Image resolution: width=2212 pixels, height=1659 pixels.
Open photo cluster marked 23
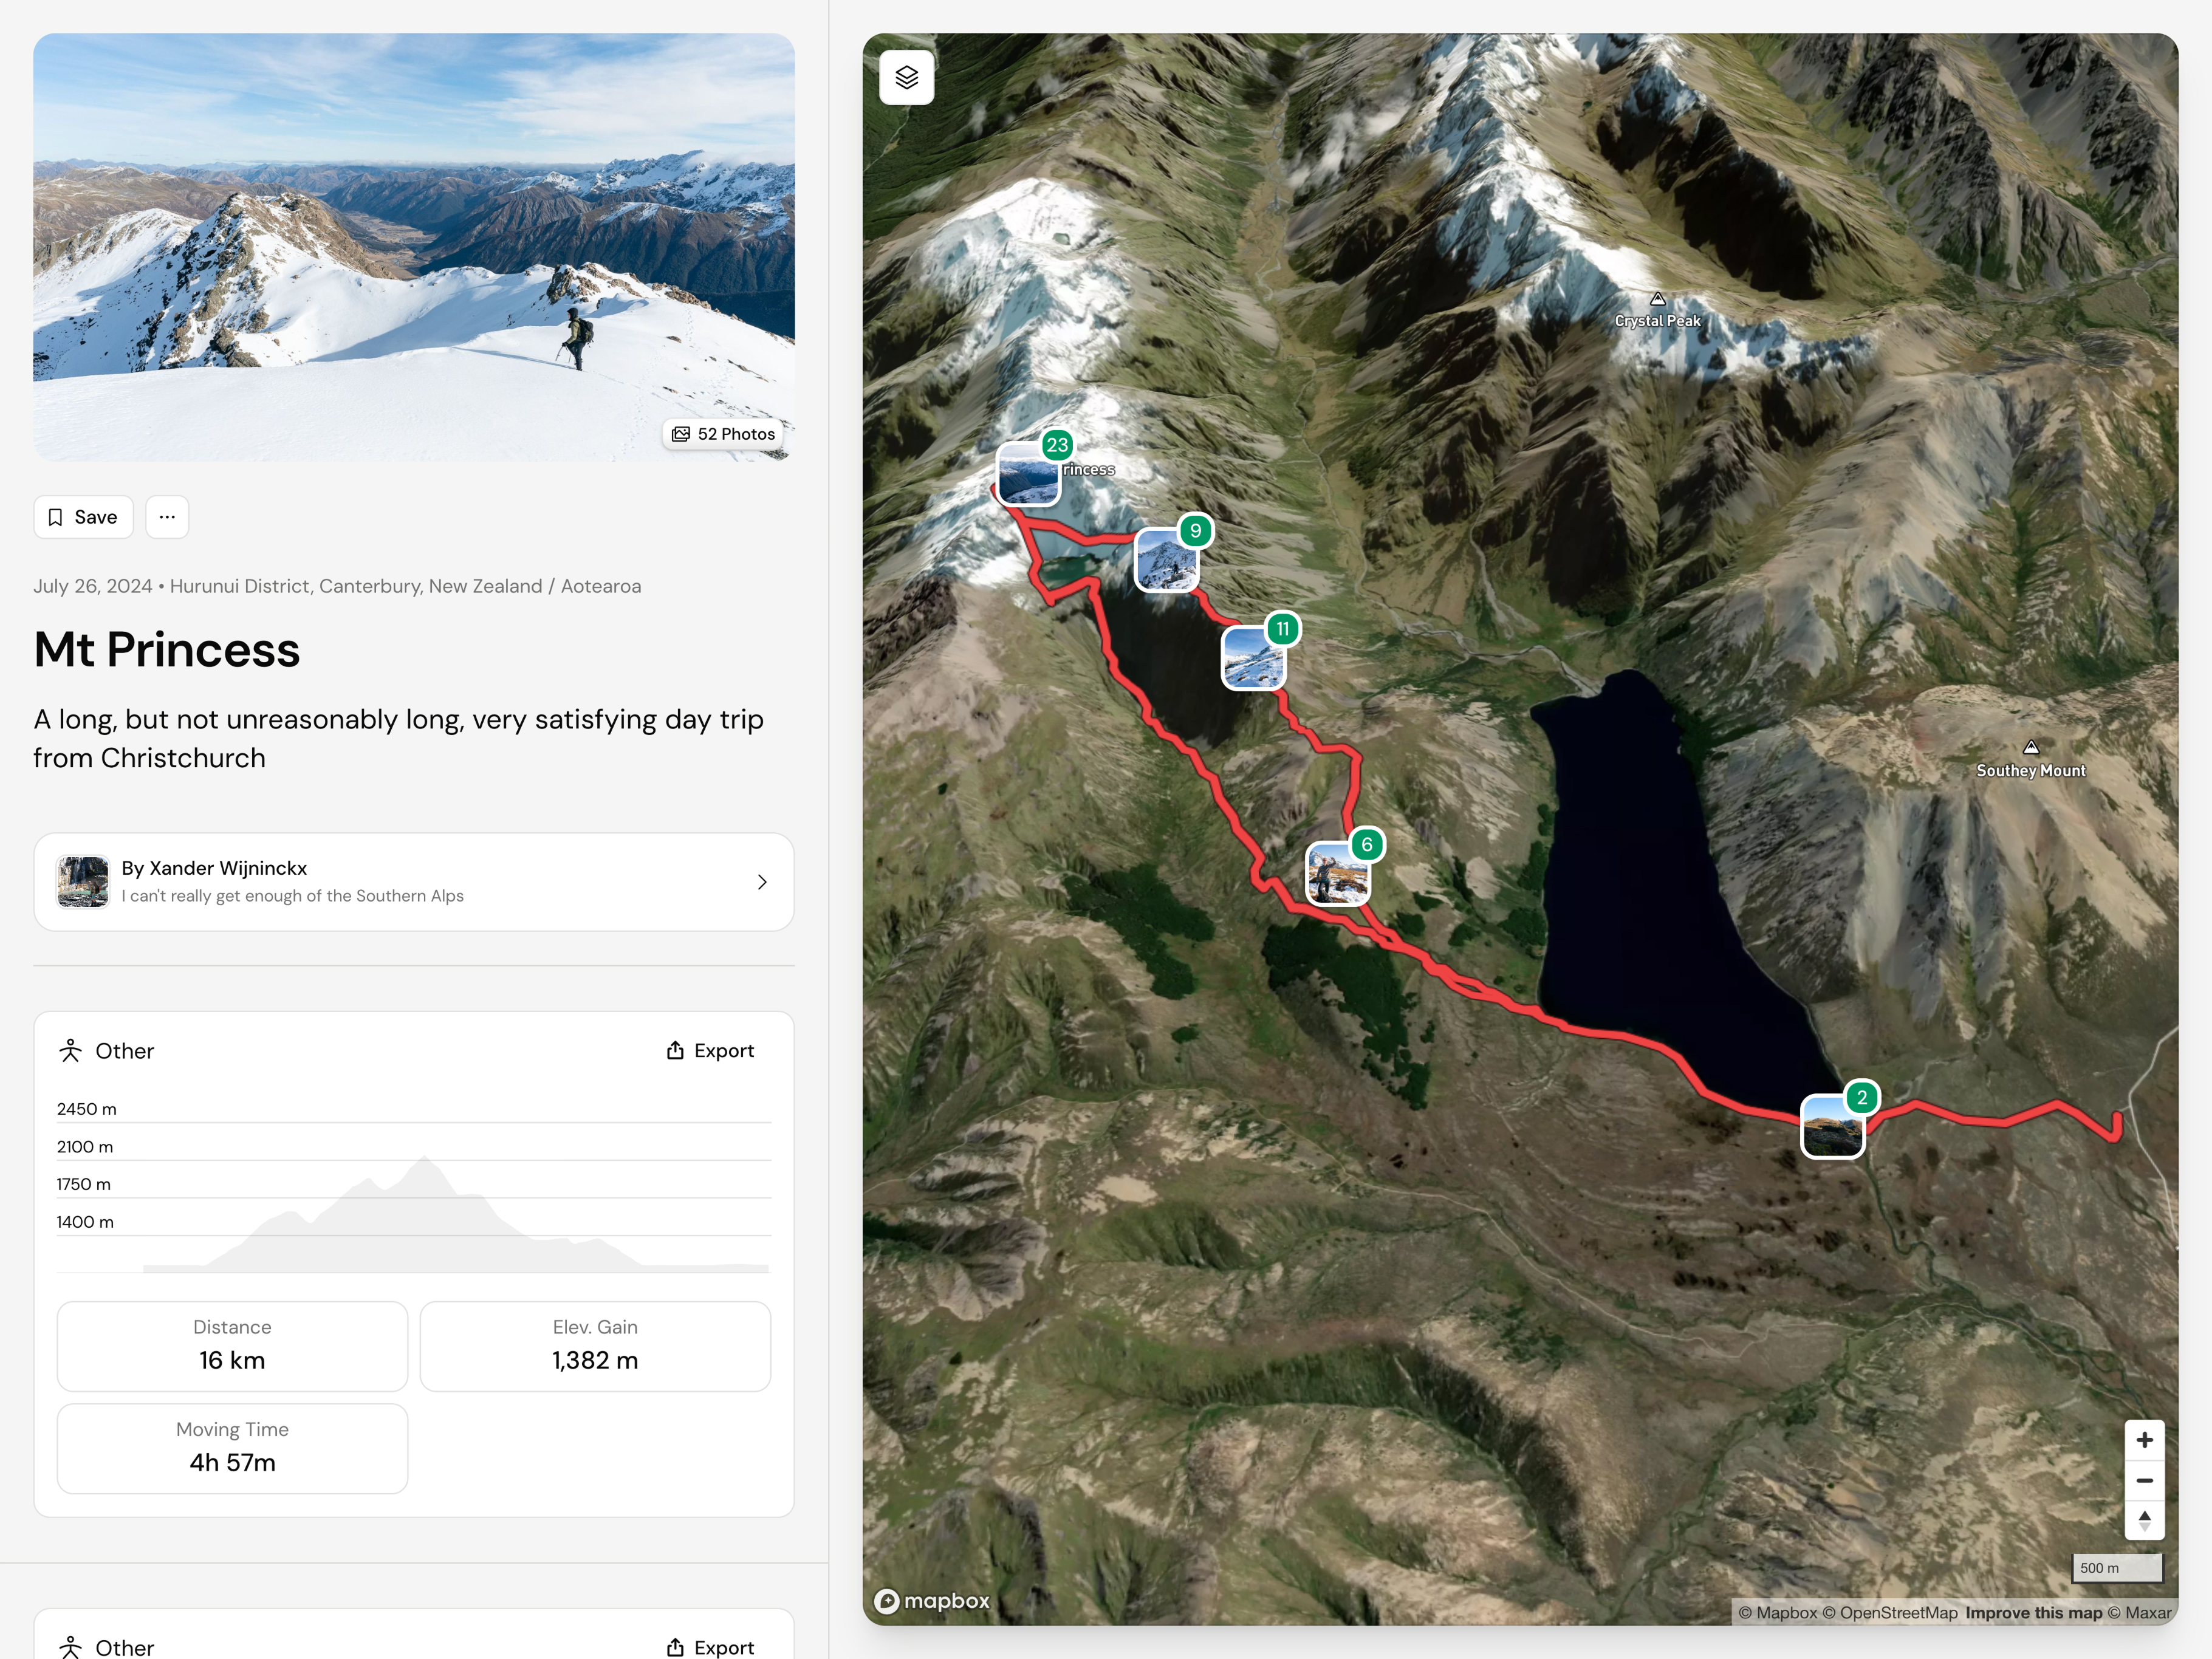(x=1029, y=473)
